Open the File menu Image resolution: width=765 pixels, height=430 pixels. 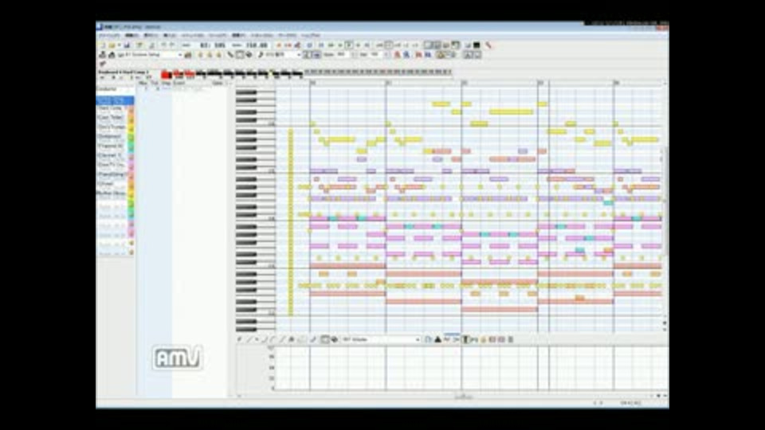tap(109, 36)
